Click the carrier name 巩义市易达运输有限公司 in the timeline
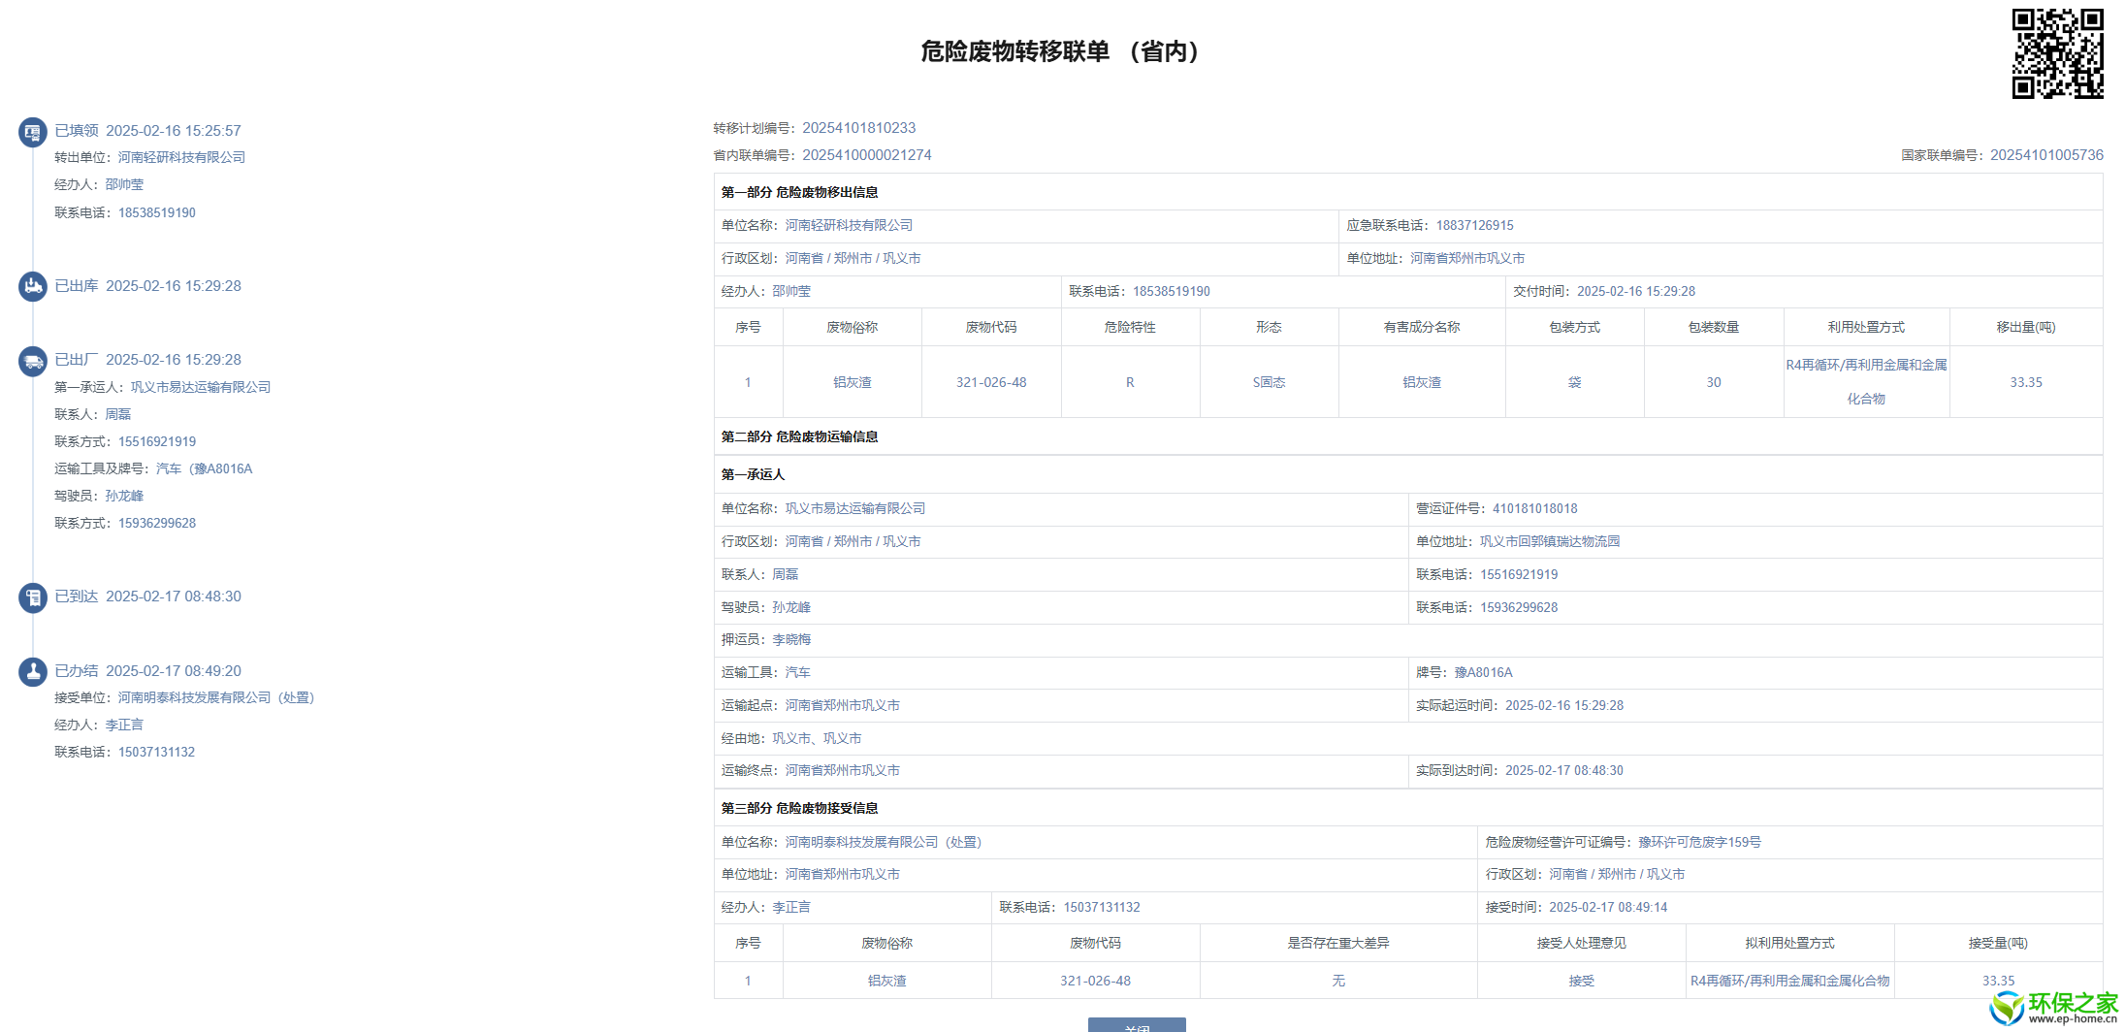The width and height of the screenshot is (2125, 1032). tap(201, 387)
